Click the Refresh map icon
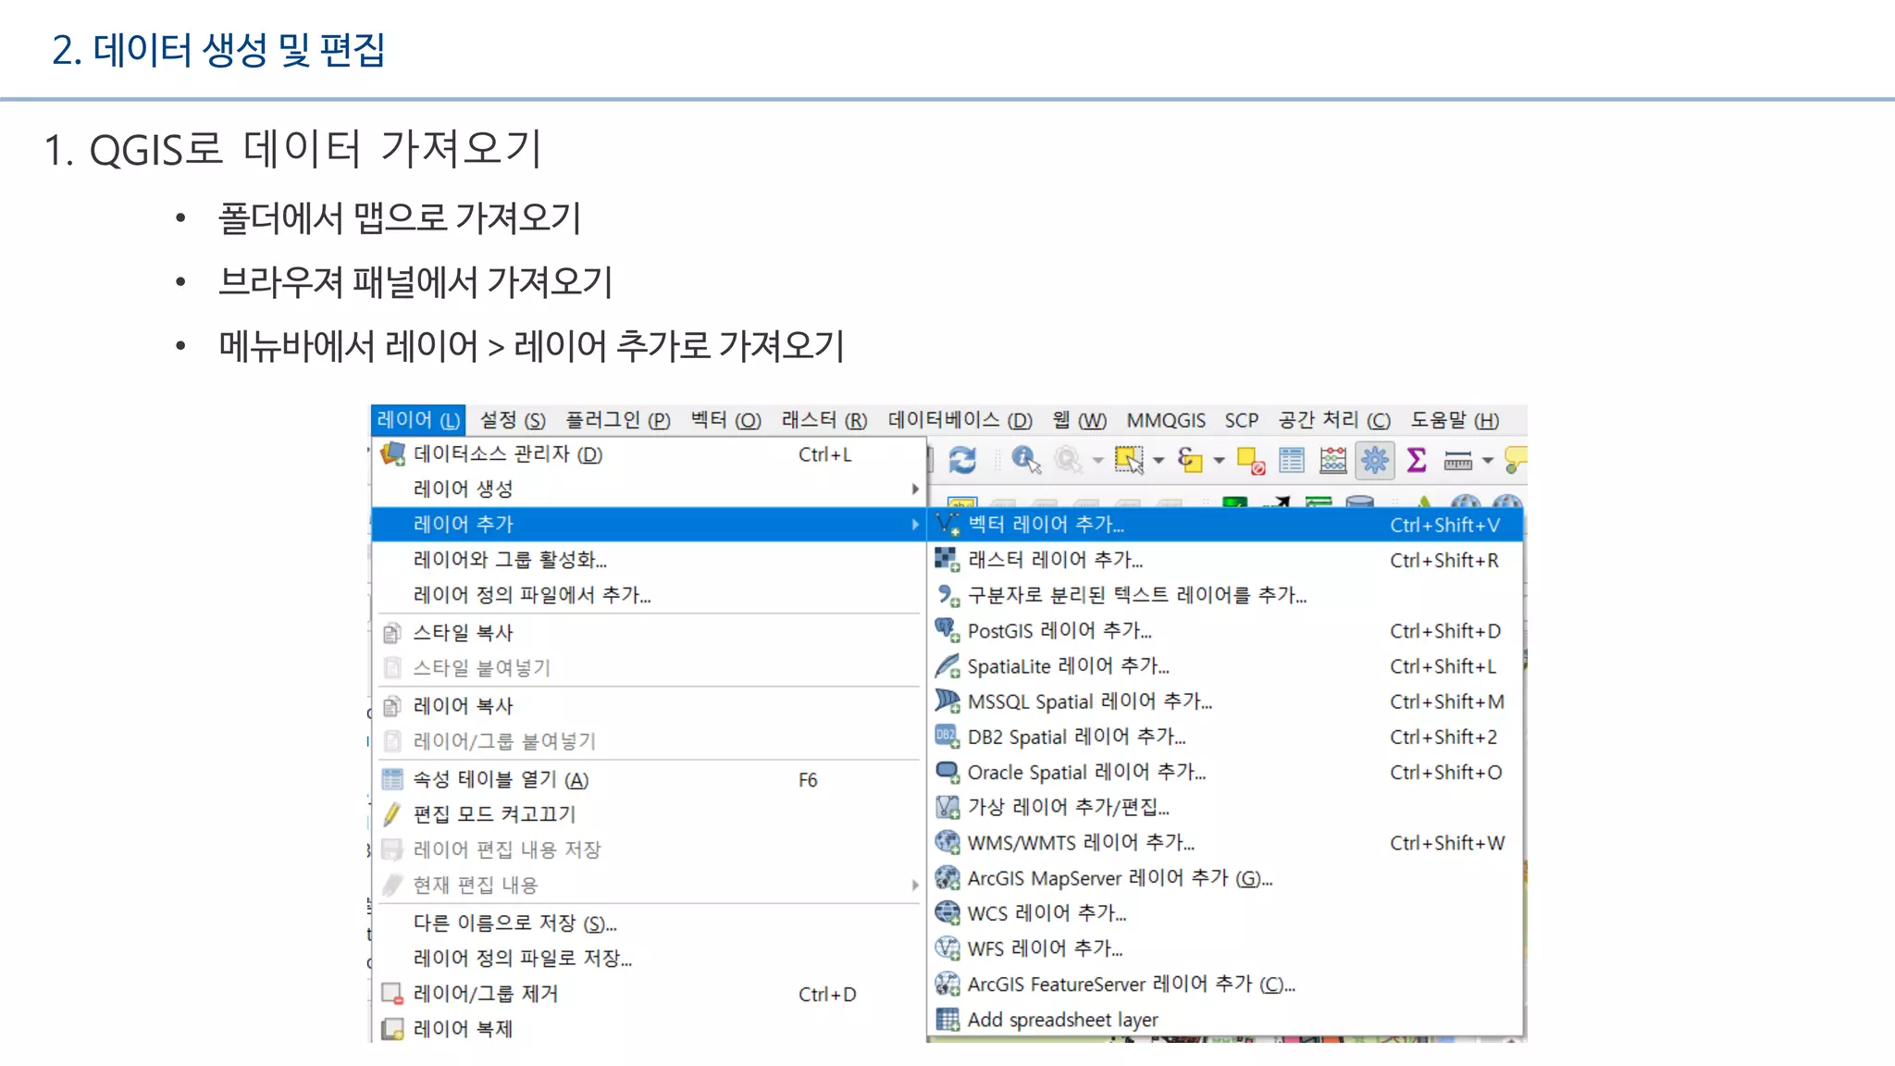 [x=962, y=460]
